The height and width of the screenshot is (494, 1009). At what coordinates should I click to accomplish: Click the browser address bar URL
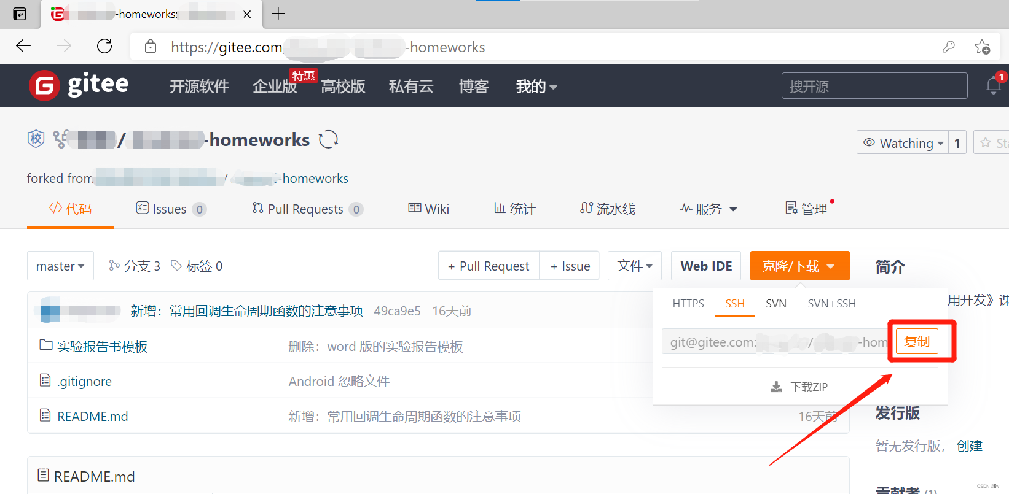328,47
